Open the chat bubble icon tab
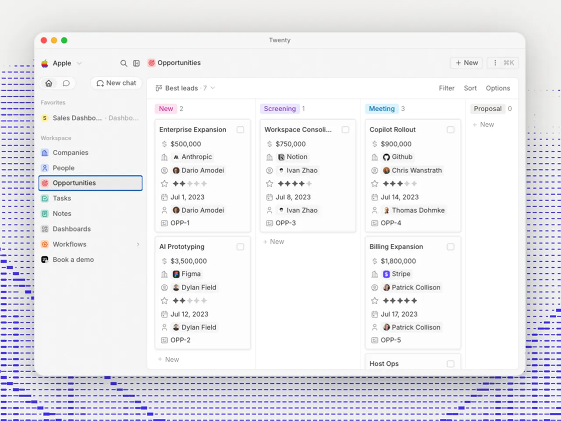 66,83
